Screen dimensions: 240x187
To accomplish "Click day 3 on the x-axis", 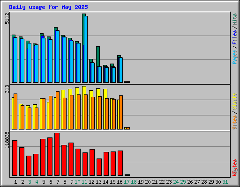I will click(x=30, y=182).
